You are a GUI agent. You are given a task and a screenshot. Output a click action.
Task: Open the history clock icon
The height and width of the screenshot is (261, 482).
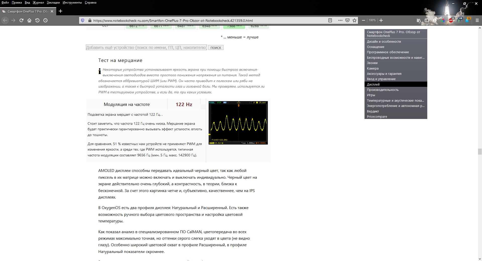[x=45, y=20]
